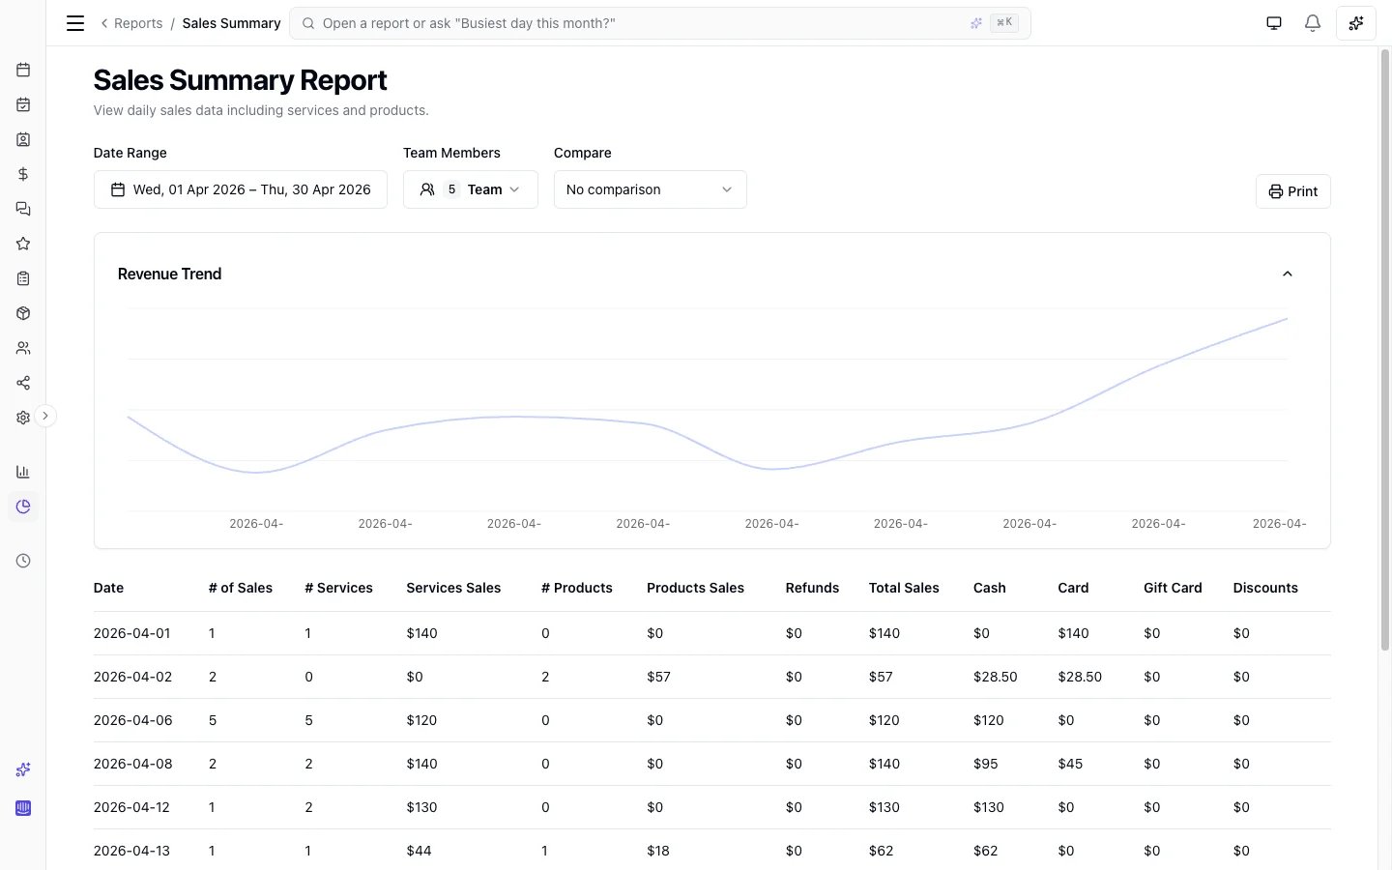
Task: Open the package box sidebar icon
Action: click(x=23, y=313)
